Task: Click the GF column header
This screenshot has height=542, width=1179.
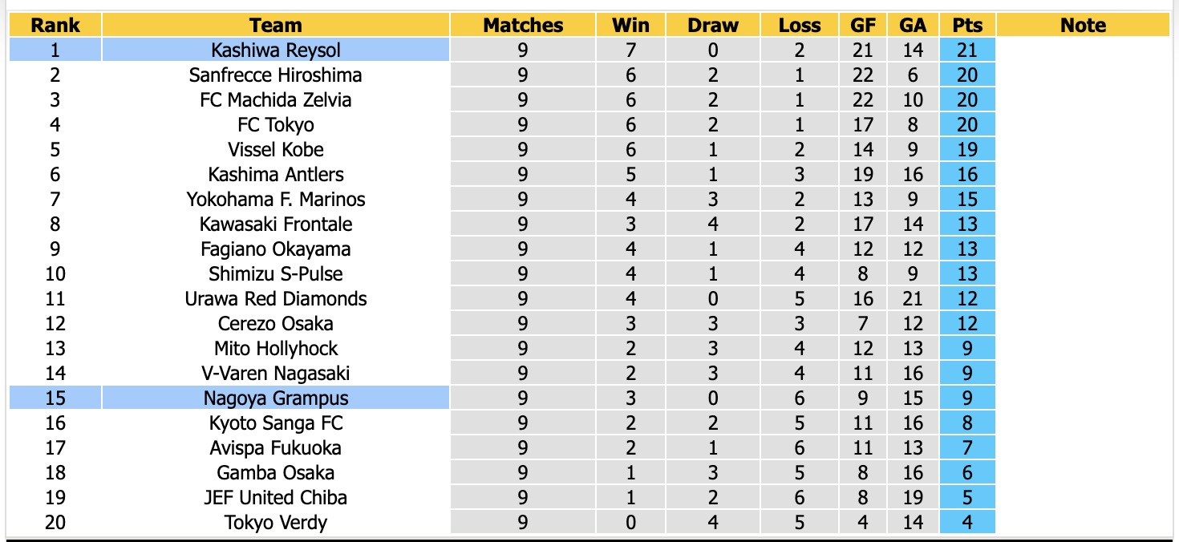Action: pyautogui.click(x=863, y=25)
